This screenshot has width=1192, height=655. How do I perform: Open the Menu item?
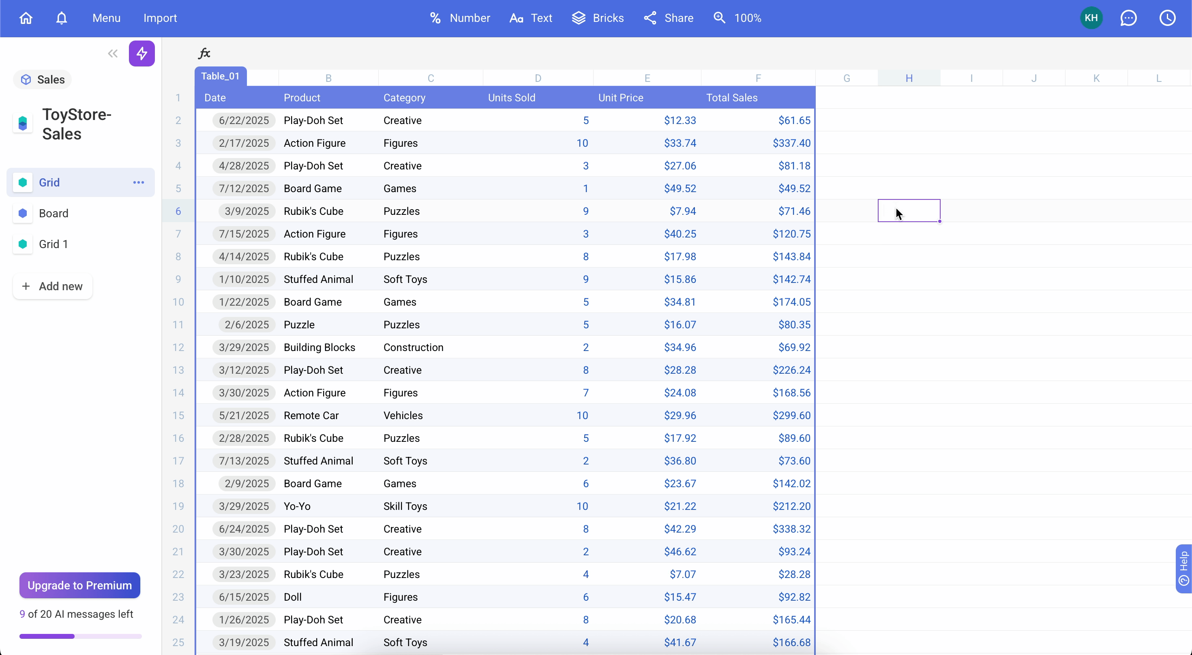click(x=106, y=18)
